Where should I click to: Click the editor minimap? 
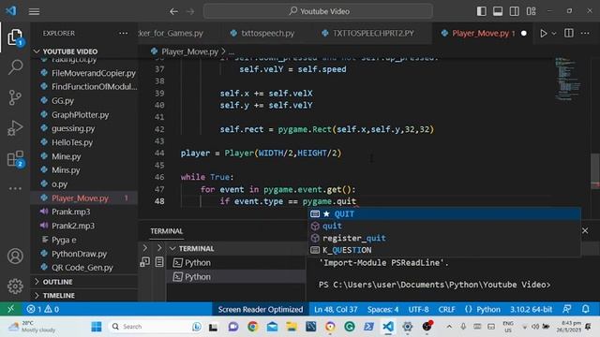click(568, 79)
